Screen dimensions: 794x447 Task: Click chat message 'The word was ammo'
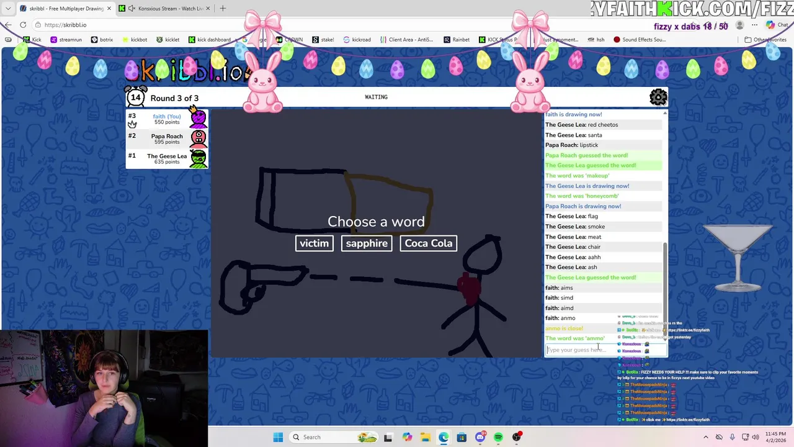575,338
